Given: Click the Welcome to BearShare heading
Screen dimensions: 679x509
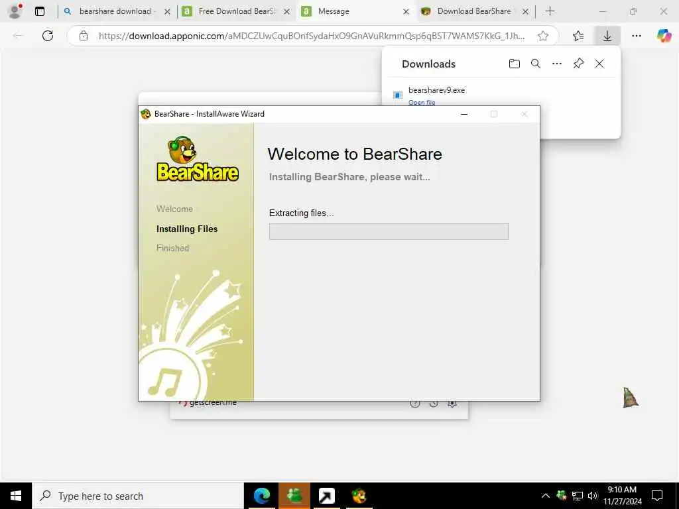Looking at the screenshot, I should [x=355, y=154].
